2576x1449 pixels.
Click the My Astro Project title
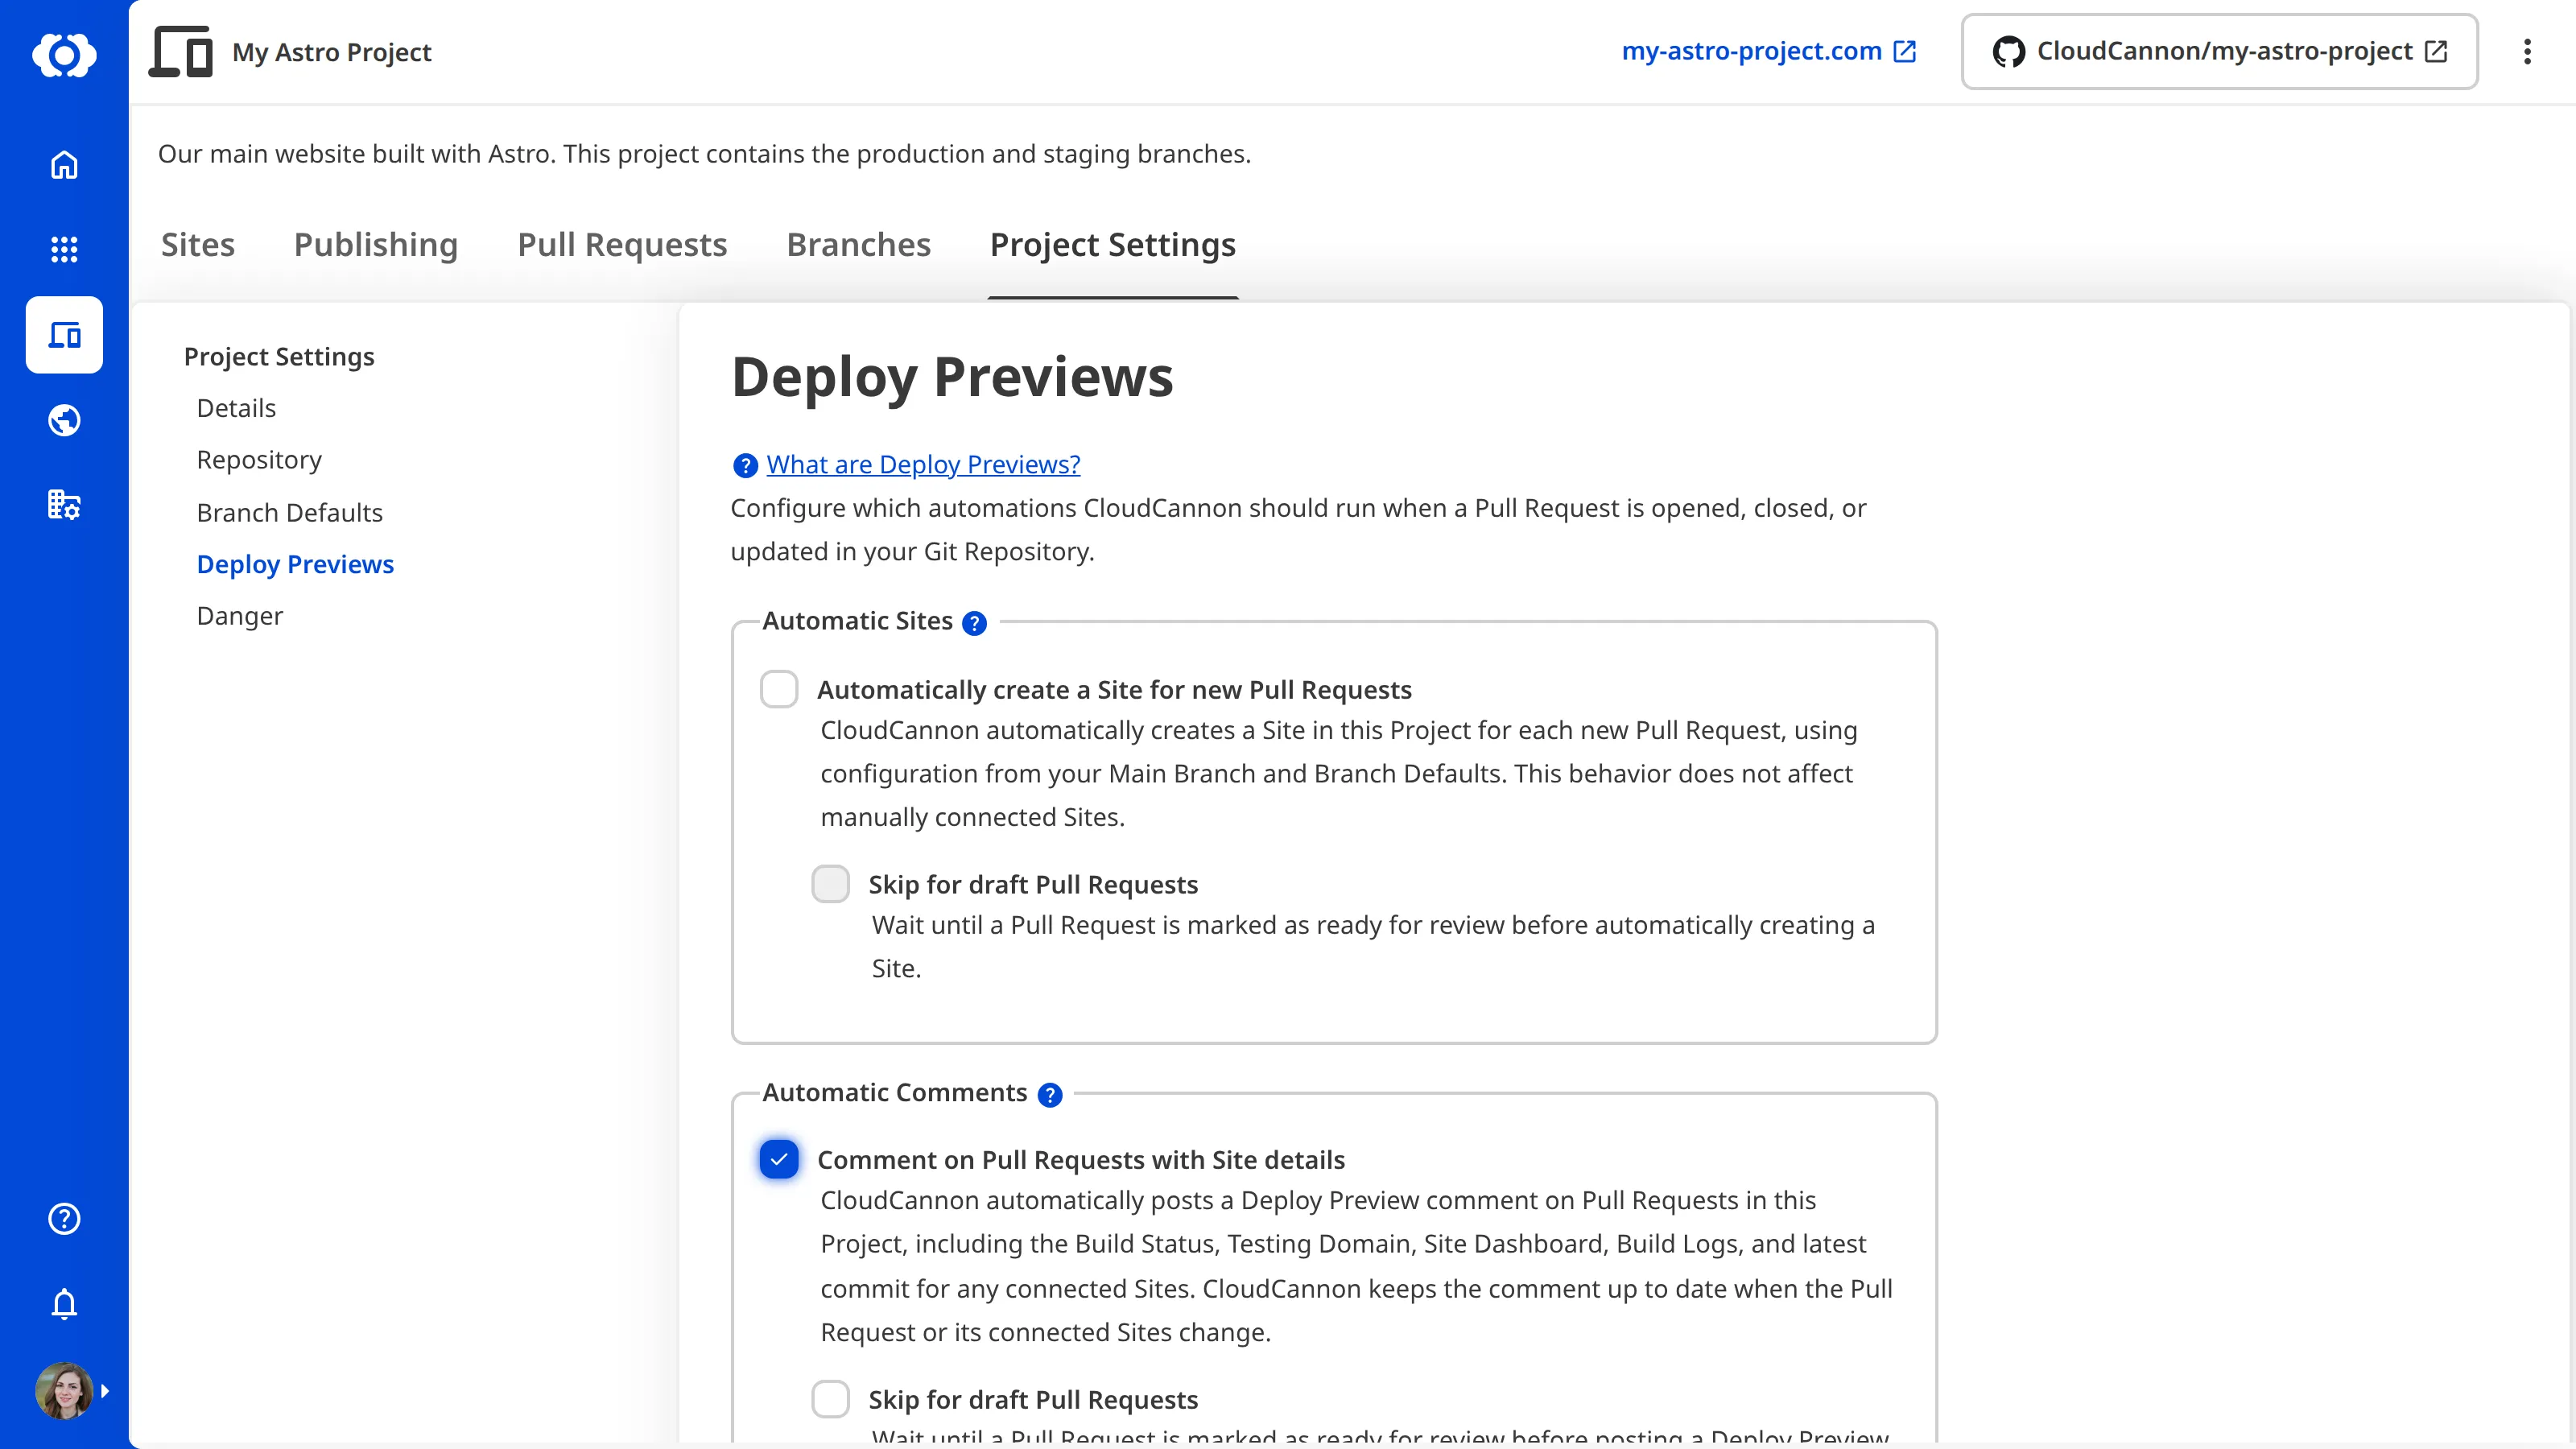332,52
